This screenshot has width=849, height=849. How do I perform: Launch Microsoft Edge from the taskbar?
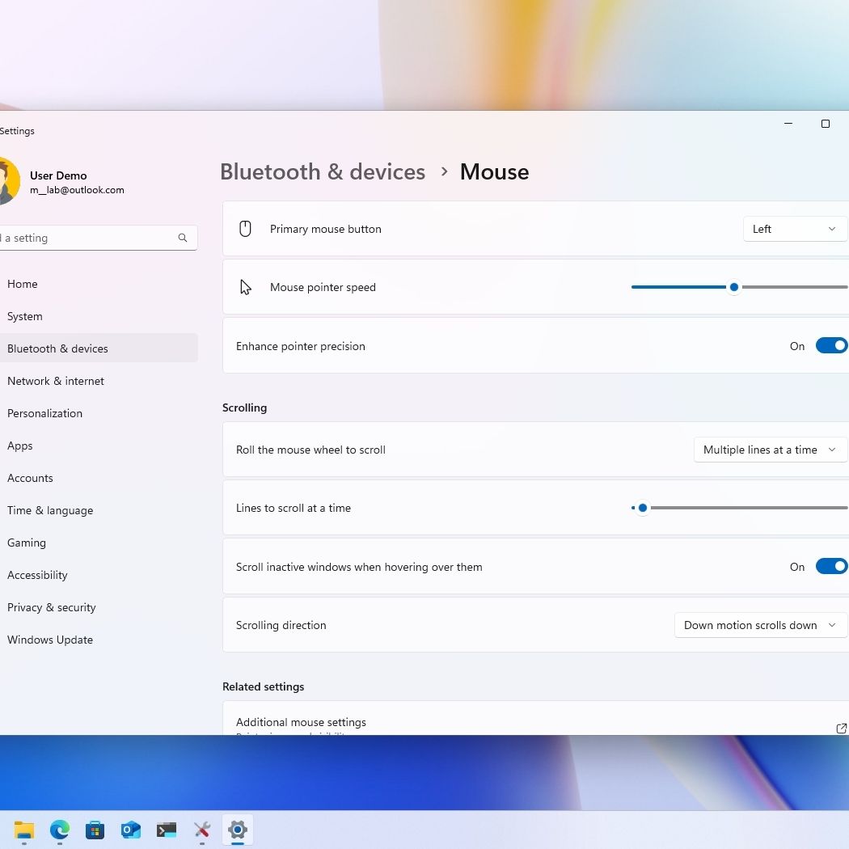[x=60, y=830]
